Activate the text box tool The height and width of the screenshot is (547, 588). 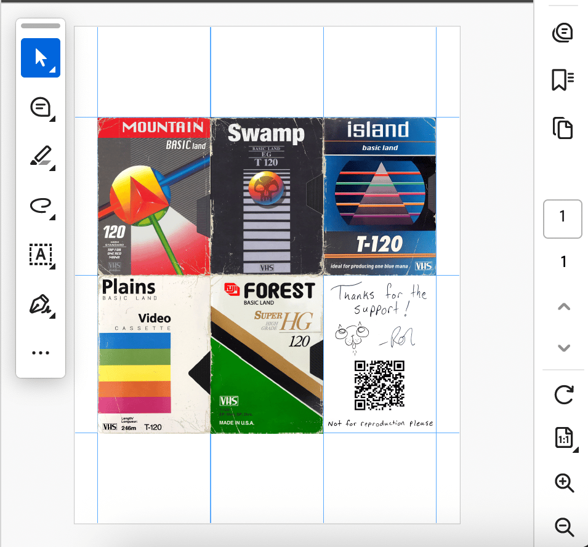tap(41, 254)
